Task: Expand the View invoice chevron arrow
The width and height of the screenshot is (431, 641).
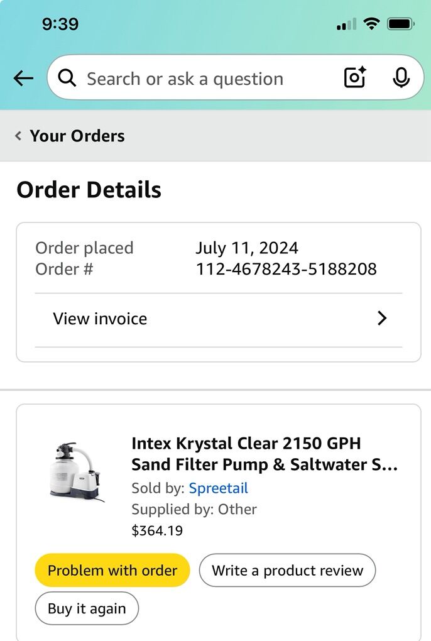Action: [x=381, y=319]
